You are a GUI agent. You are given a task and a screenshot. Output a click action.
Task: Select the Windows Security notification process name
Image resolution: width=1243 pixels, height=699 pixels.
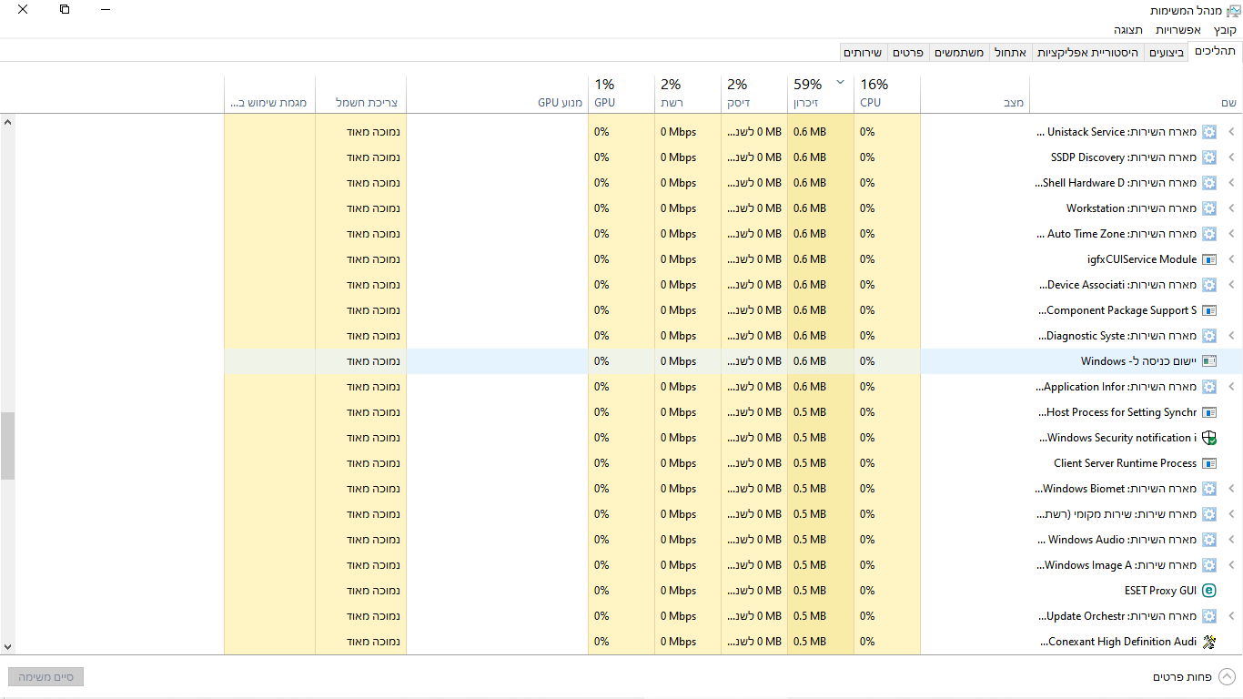1117,438
